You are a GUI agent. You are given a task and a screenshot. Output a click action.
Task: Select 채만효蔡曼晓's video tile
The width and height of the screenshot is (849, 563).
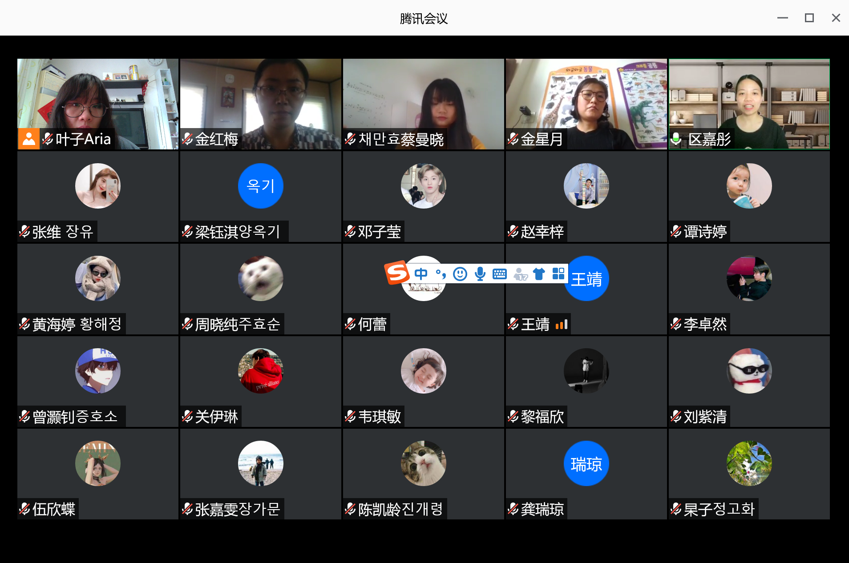tap(424, 104)
